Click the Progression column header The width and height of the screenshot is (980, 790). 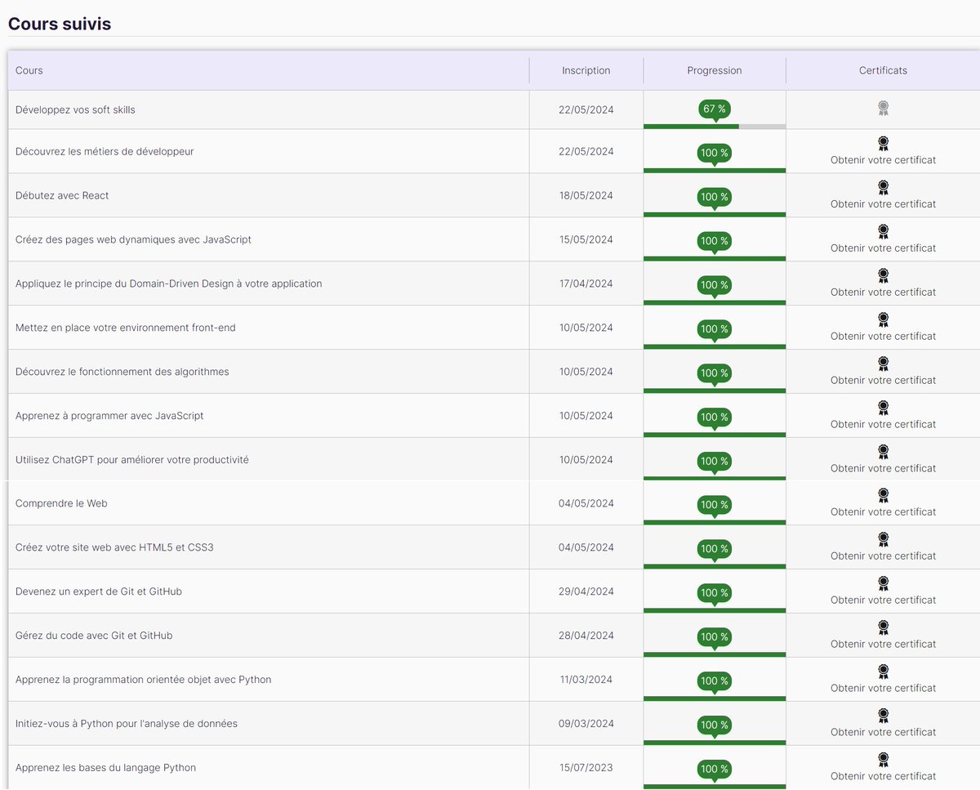[715, 70]
